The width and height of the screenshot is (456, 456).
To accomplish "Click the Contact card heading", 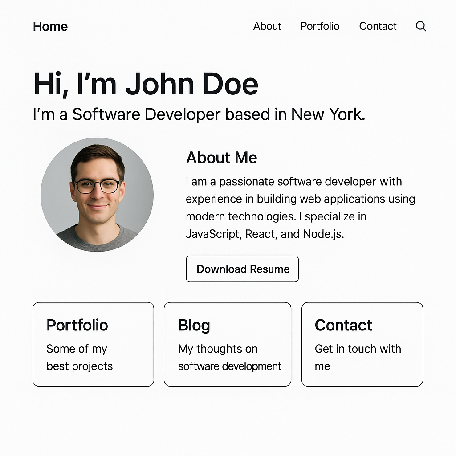I will tap(343, 325).
